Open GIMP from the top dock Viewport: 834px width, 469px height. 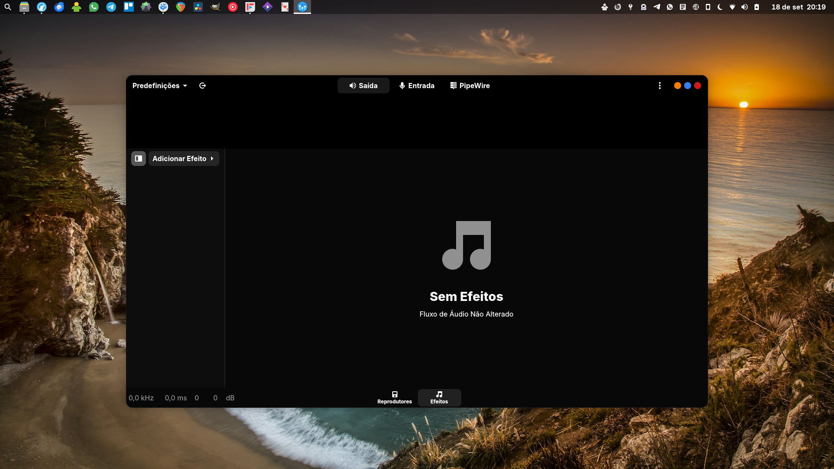[x=215, y=7]
